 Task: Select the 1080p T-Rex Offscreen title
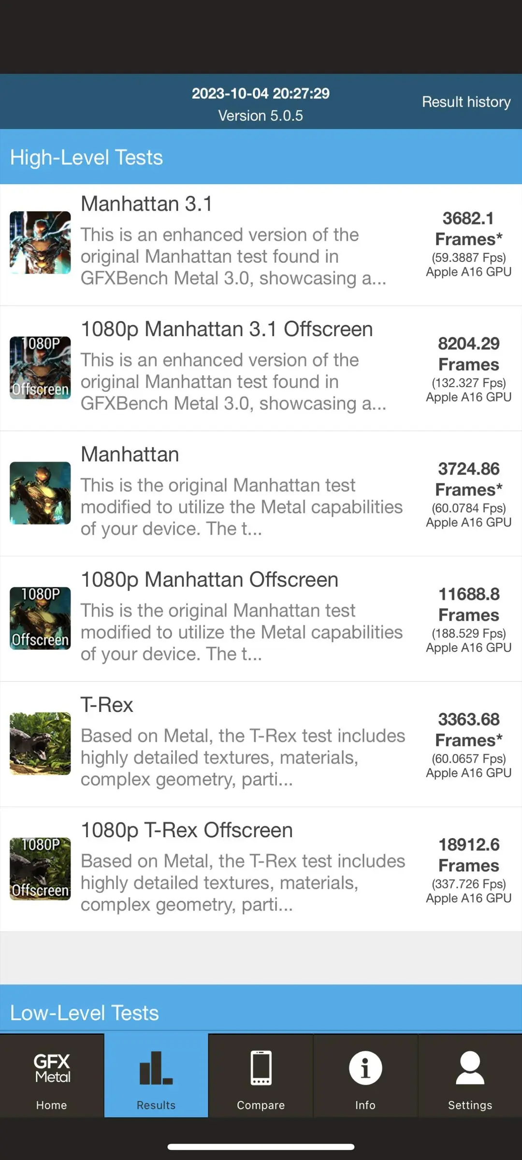[x=187, y=830]
